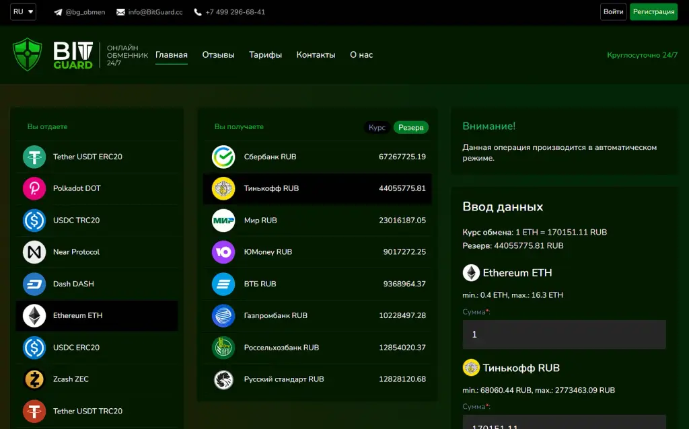Viewport: 689px width, 429px height.
Task: Click Ethereum icon in Ввод данных form
Action: click(x=471, y=273)
